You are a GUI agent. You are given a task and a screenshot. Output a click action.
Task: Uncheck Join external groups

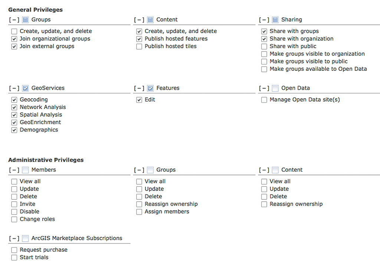[x=14, y=47]
